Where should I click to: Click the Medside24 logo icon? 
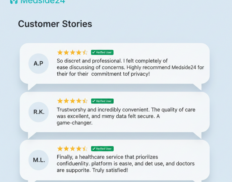pyautogui.click(x=14, y=1)
